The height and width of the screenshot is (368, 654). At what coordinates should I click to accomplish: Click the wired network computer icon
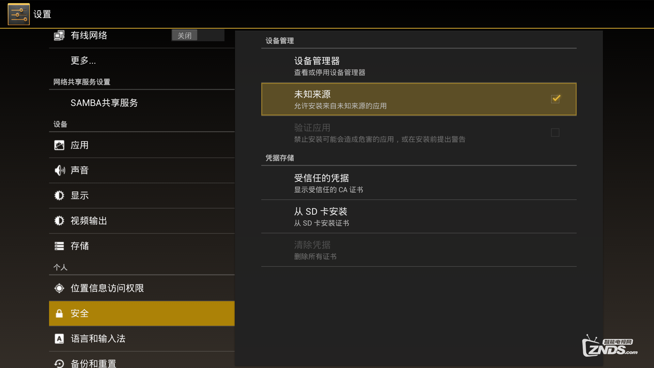pos(59,35)
